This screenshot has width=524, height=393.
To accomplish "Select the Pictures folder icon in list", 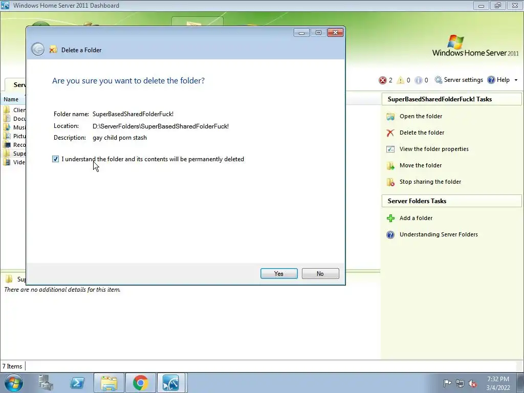I will (x=7, y=136).
